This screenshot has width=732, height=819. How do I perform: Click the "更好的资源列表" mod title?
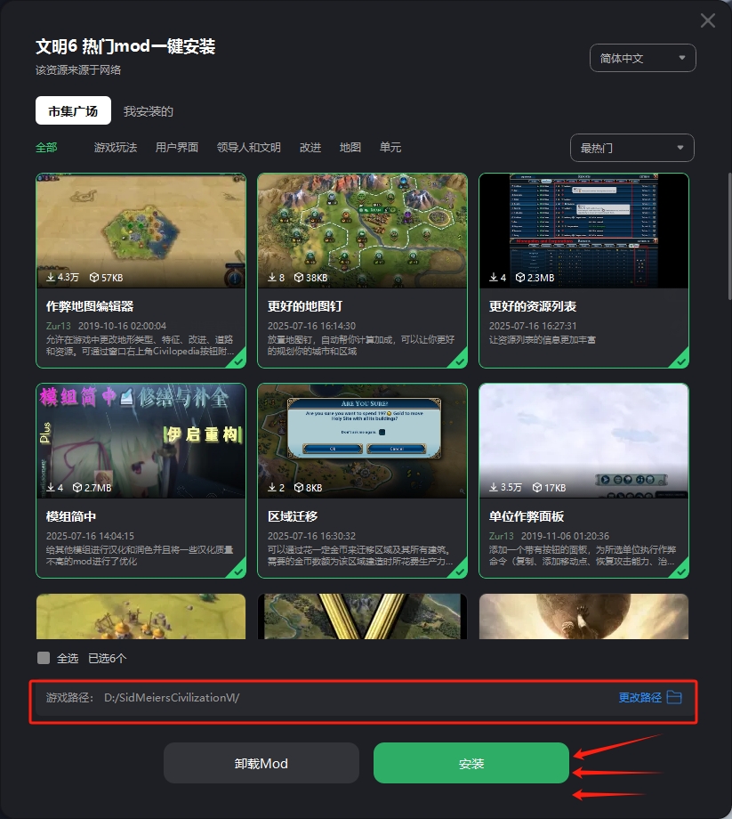click(x=533, y=306)
